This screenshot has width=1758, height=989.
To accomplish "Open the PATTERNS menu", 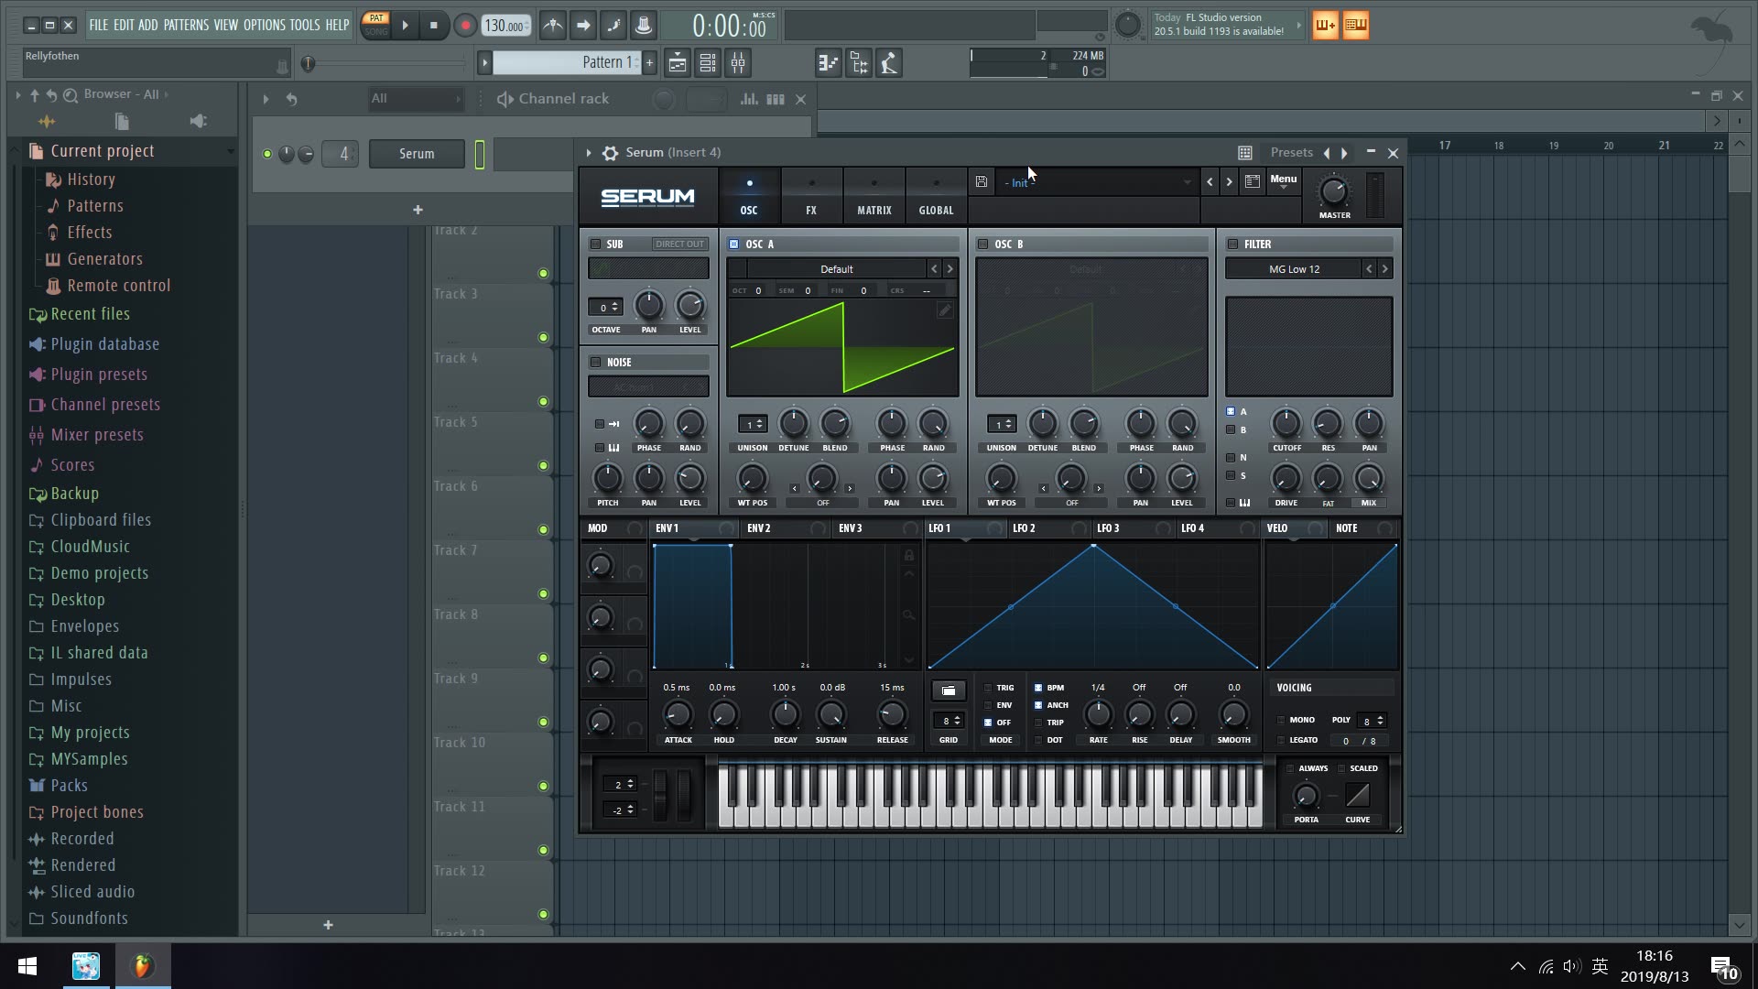I will click(x=186, y=26).
